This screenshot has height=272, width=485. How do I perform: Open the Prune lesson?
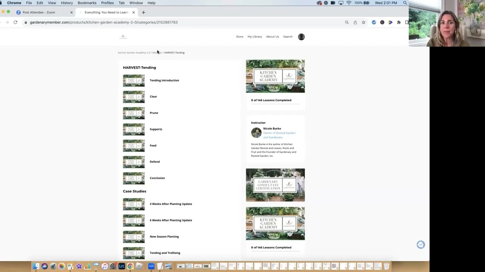point(154,113)
